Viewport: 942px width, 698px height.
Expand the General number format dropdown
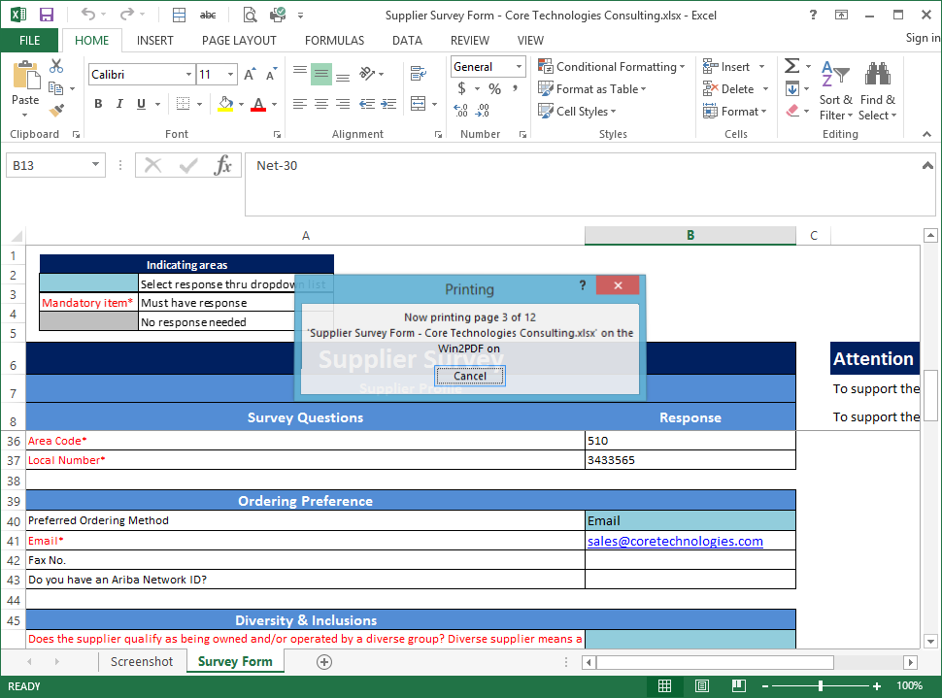click(x=519, y=67)
